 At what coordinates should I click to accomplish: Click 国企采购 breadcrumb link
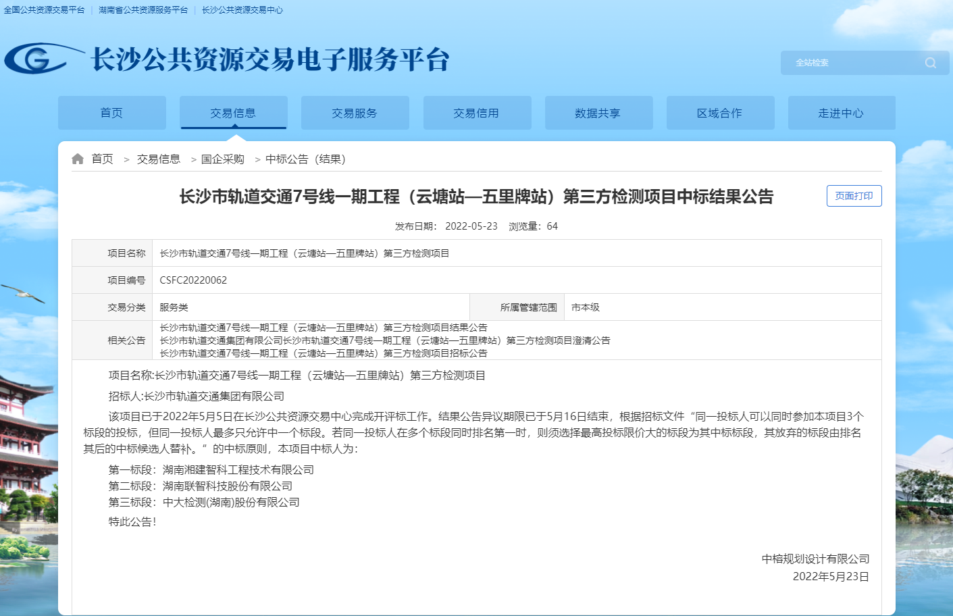(x=223, y=159)
